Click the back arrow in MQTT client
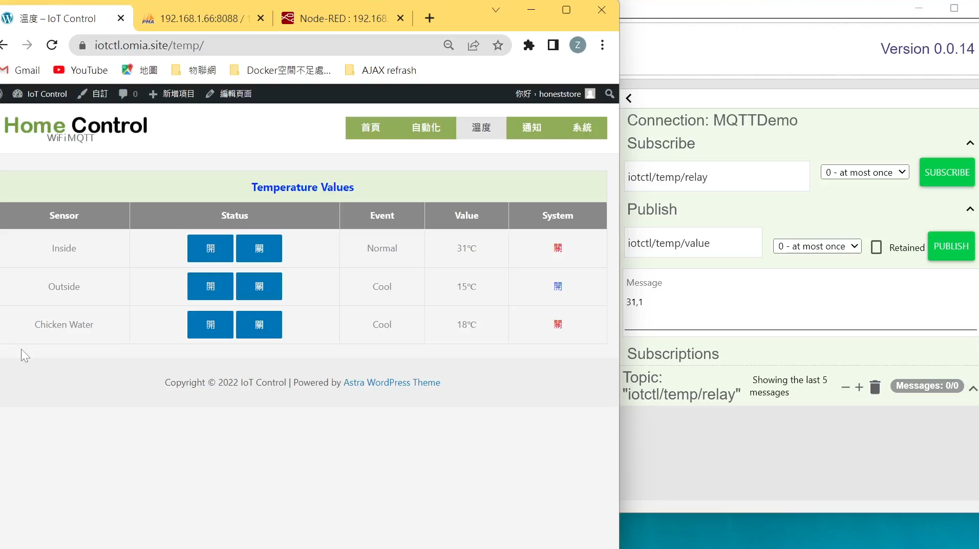 [x=629, y=98]
